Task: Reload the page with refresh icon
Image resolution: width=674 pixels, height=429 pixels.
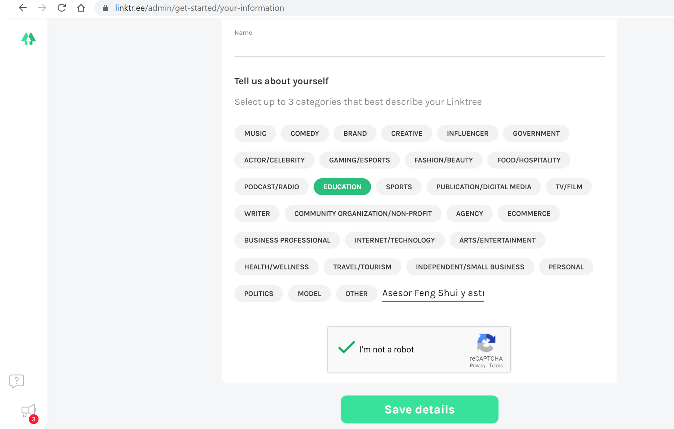Action: [x=62, y=8]
